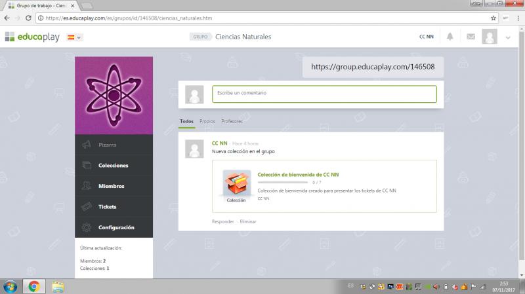This screenshot has width=525, height=294.
Task: Click the atom group image
Action: pyautogui.click(x=114, y=96)
